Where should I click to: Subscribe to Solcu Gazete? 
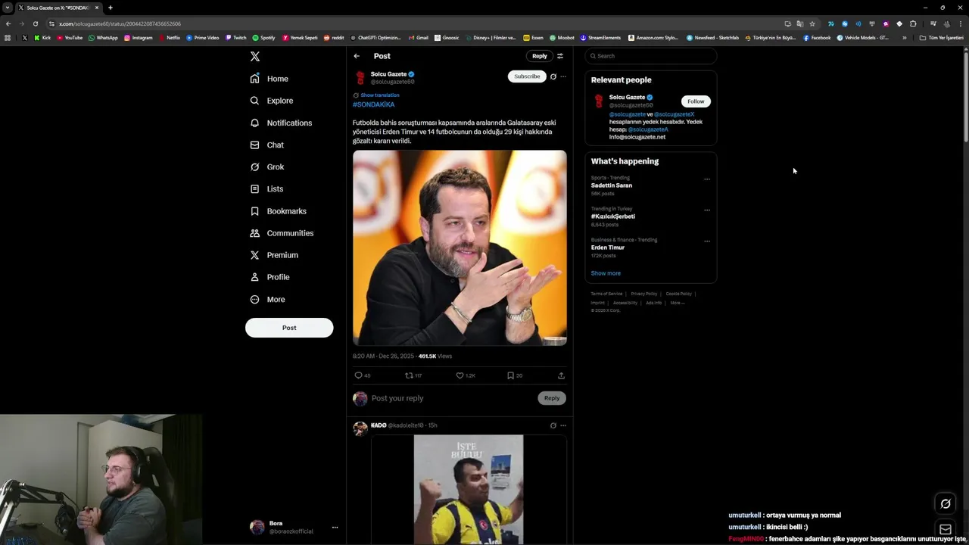tap(527, 76)
